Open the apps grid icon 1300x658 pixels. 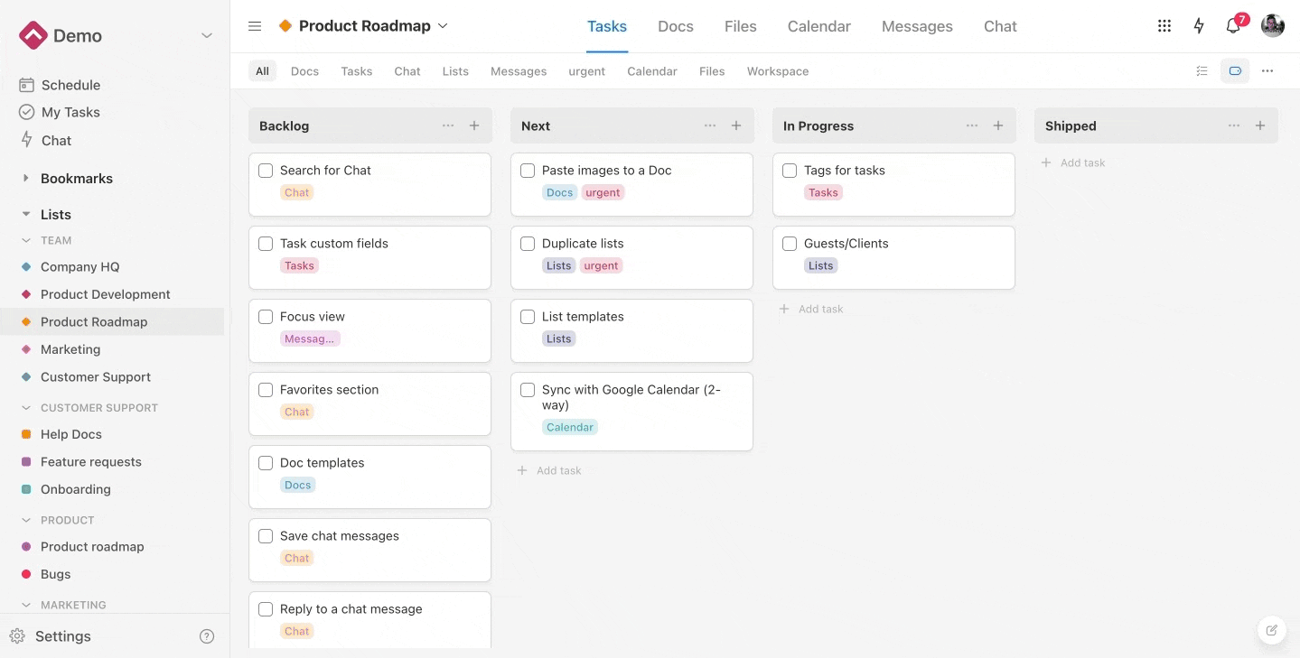coord(1164,26)
